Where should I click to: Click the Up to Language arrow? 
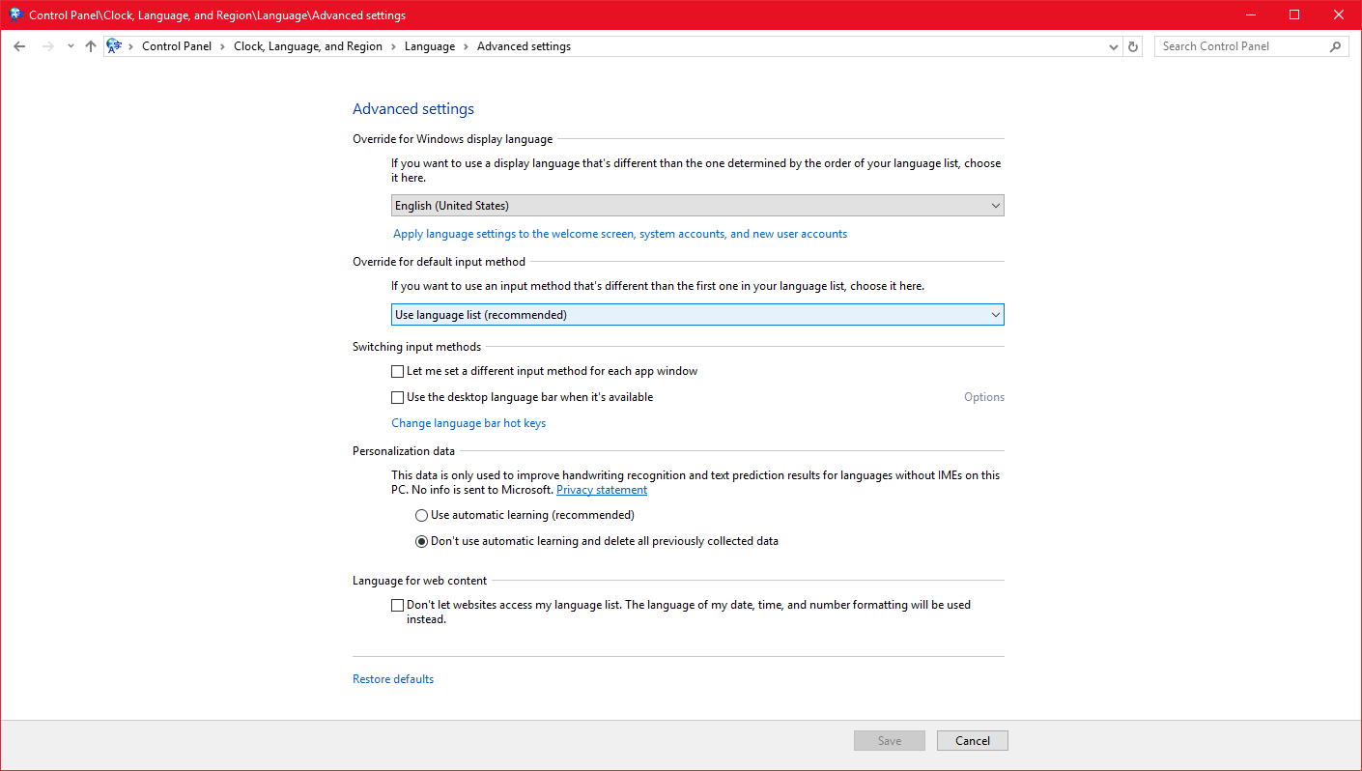(x=91, y=46)
